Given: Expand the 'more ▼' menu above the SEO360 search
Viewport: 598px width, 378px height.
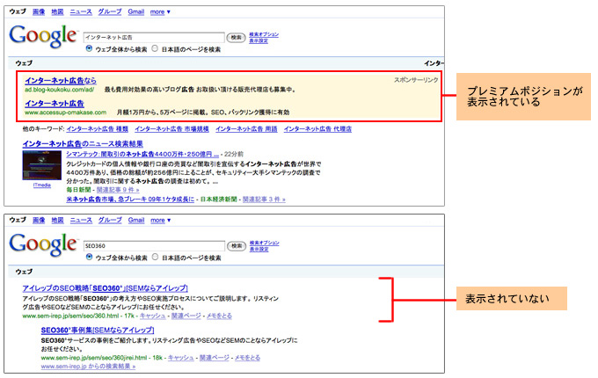Looking at the screenshot, I should tap(159, 220).
